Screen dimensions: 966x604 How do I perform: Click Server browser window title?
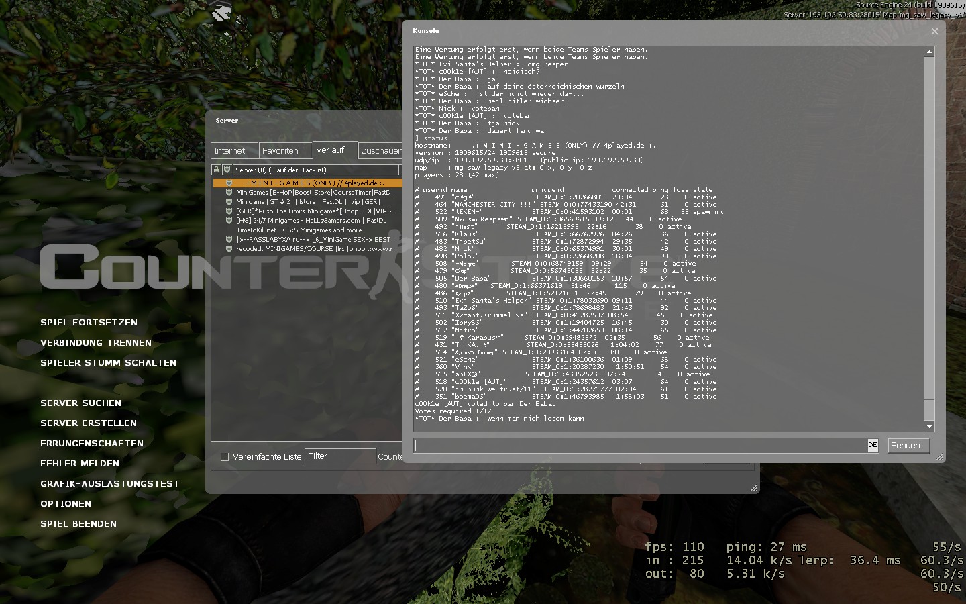227,121
